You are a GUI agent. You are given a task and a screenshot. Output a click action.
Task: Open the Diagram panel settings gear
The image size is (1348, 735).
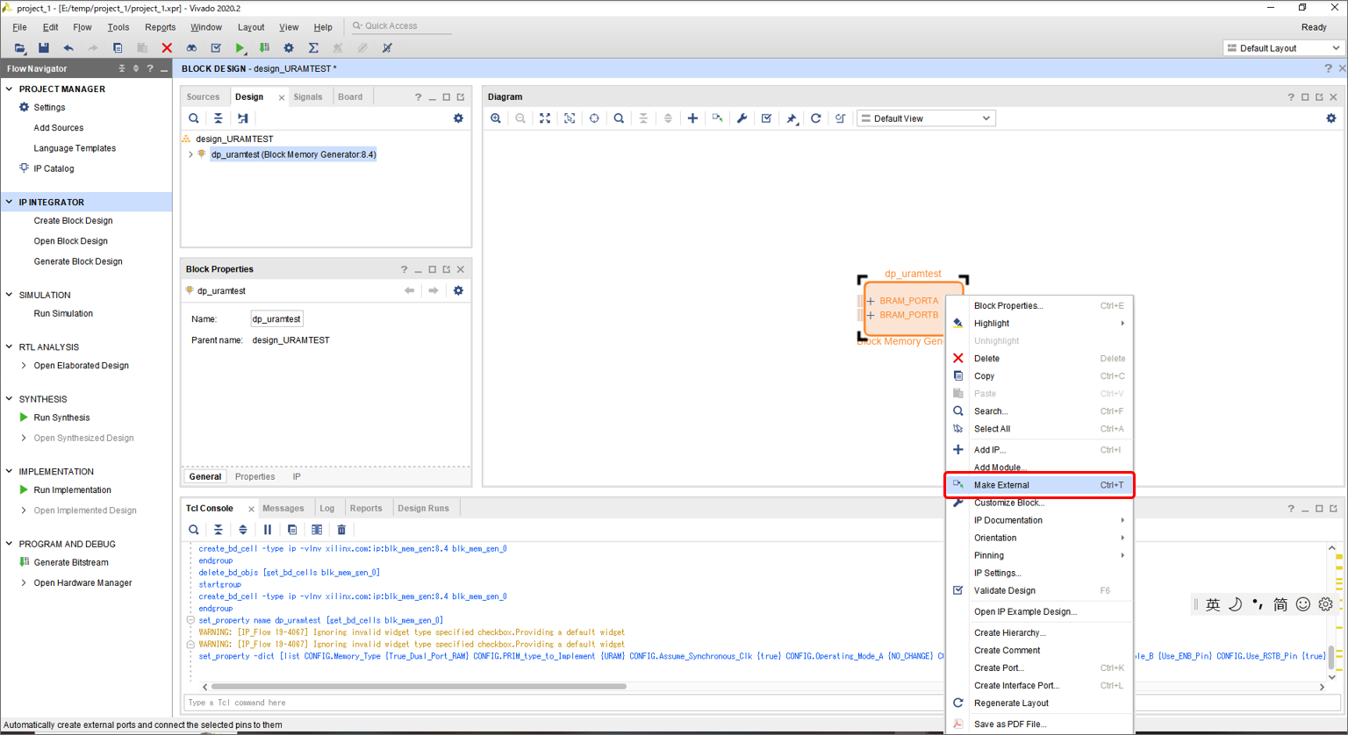pyautogui.click(x=1330, y=118)
